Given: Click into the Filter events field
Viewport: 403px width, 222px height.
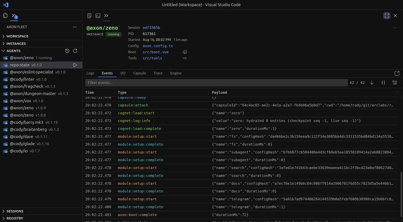Looking at the screenshot, I should click(216, 83).
